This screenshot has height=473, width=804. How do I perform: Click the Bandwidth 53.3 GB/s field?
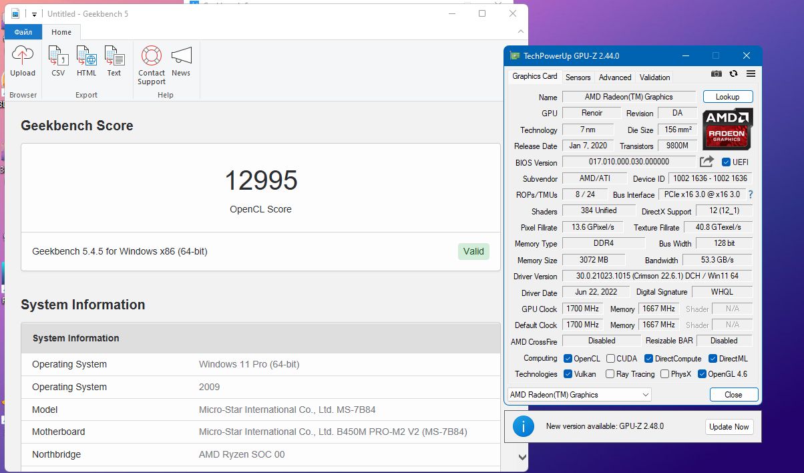(x=718, y=260)
